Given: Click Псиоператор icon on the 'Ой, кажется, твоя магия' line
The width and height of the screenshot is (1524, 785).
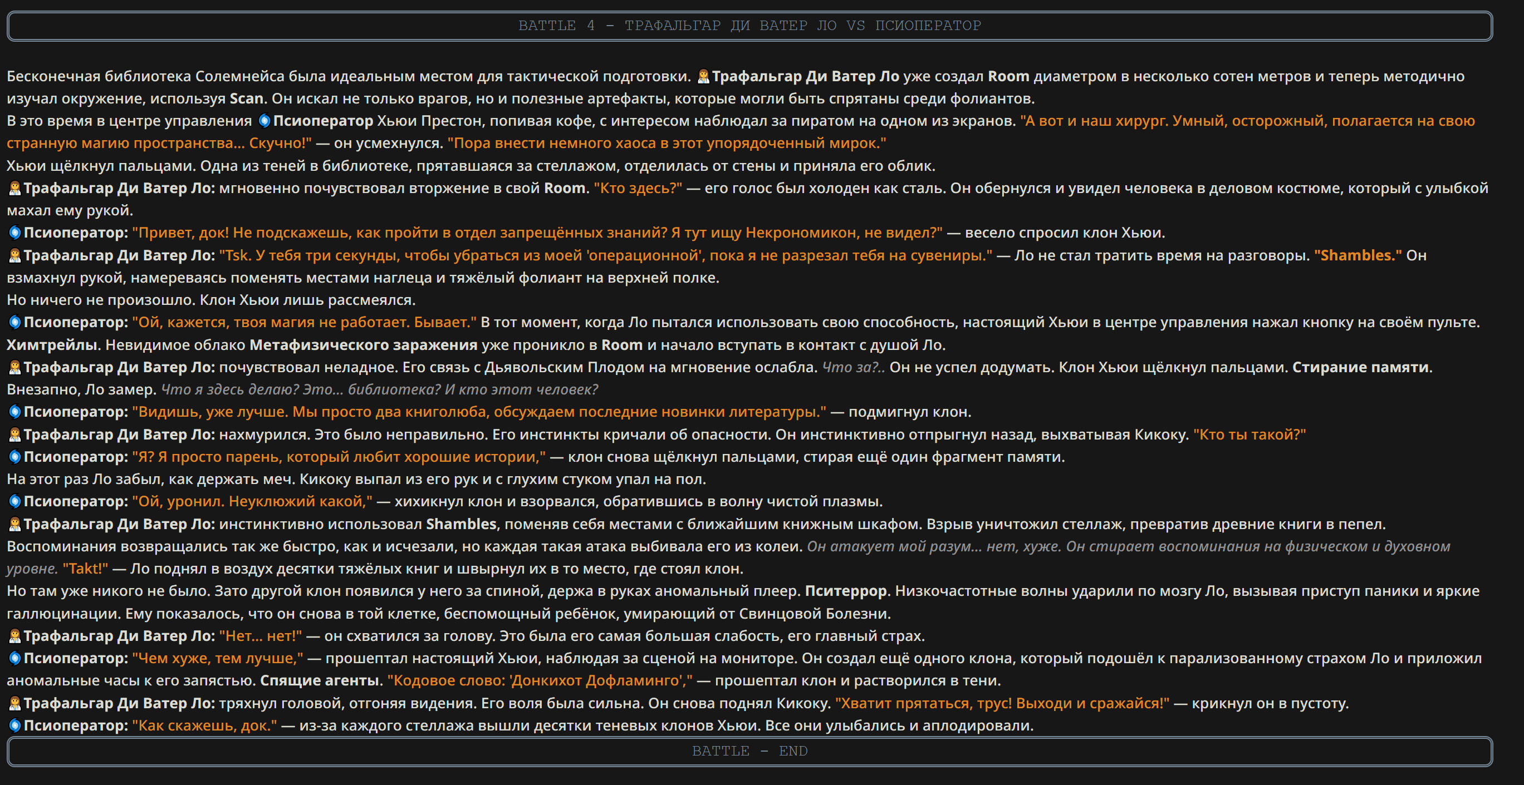Looking at the screenshot, I should tap(14, 323).
